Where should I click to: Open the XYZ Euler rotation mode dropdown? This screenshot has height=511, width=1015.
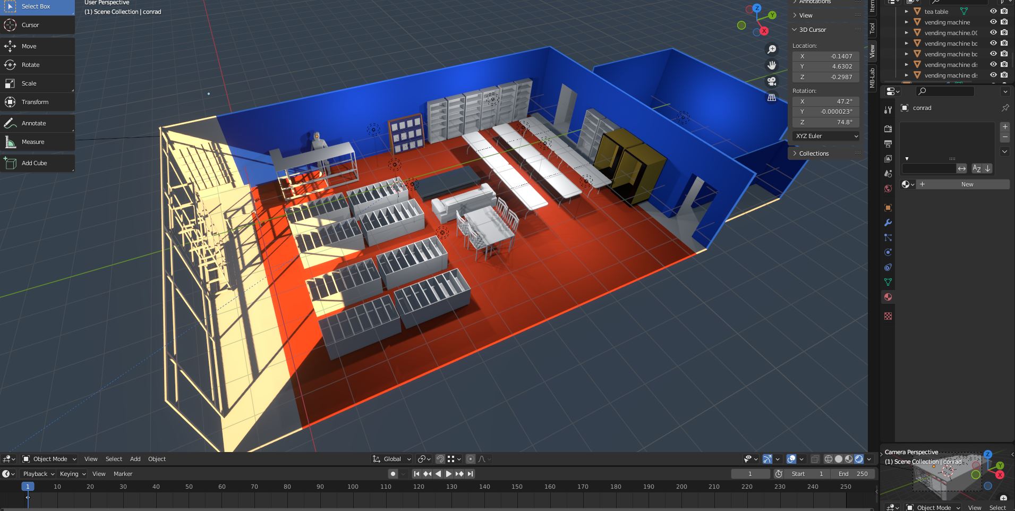point(826,136)
